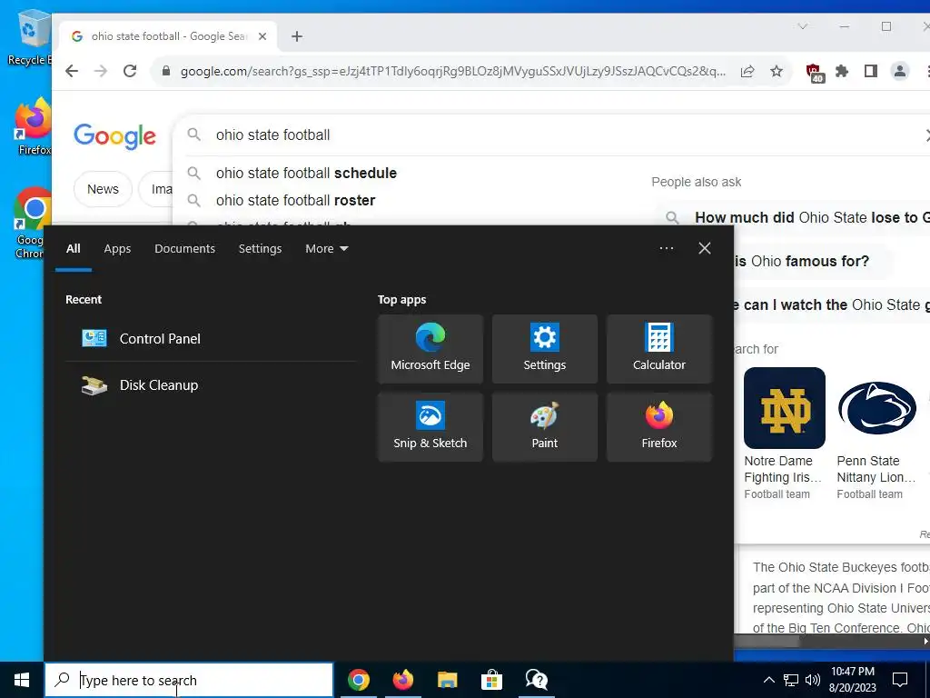Reload the Google search page

[130, 71]
